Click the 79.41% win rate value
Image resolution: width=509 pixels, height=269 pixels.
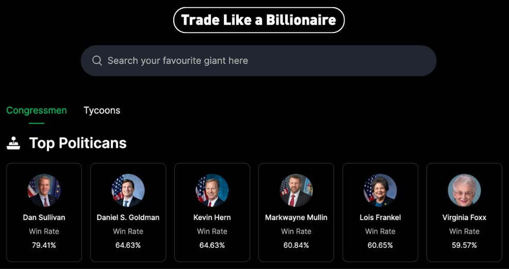(44, 245)
